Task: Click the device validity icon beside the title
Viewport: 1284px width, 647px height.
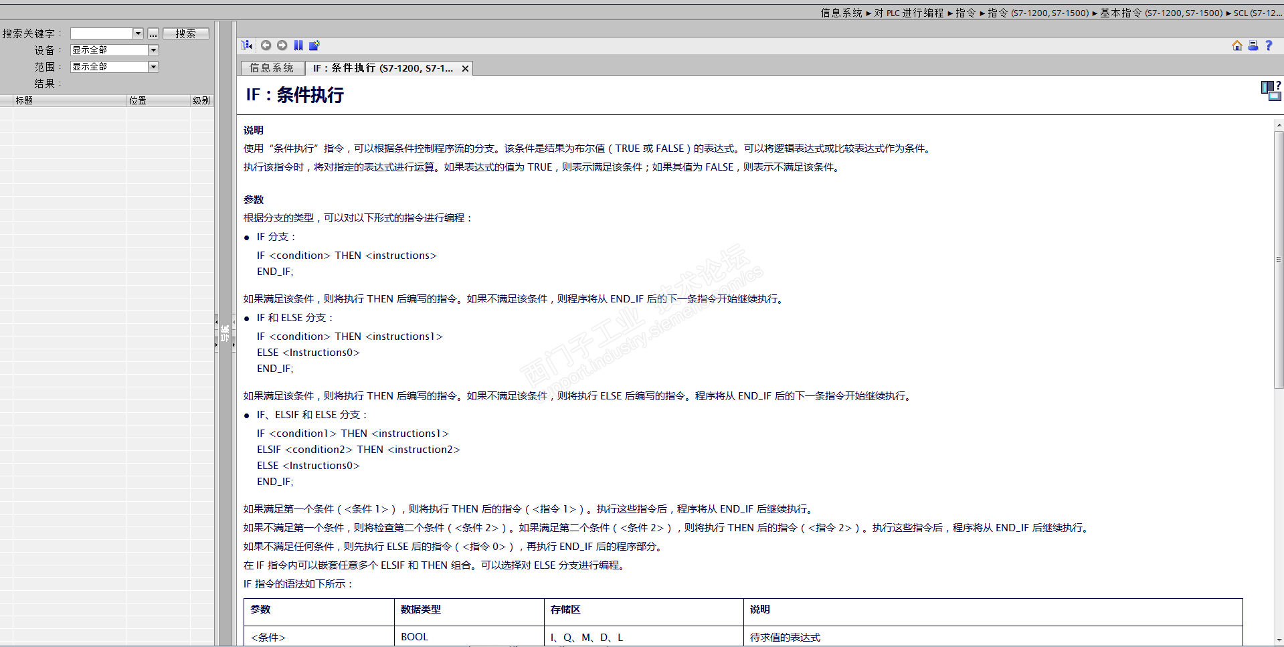Action: coord(1271,91)
